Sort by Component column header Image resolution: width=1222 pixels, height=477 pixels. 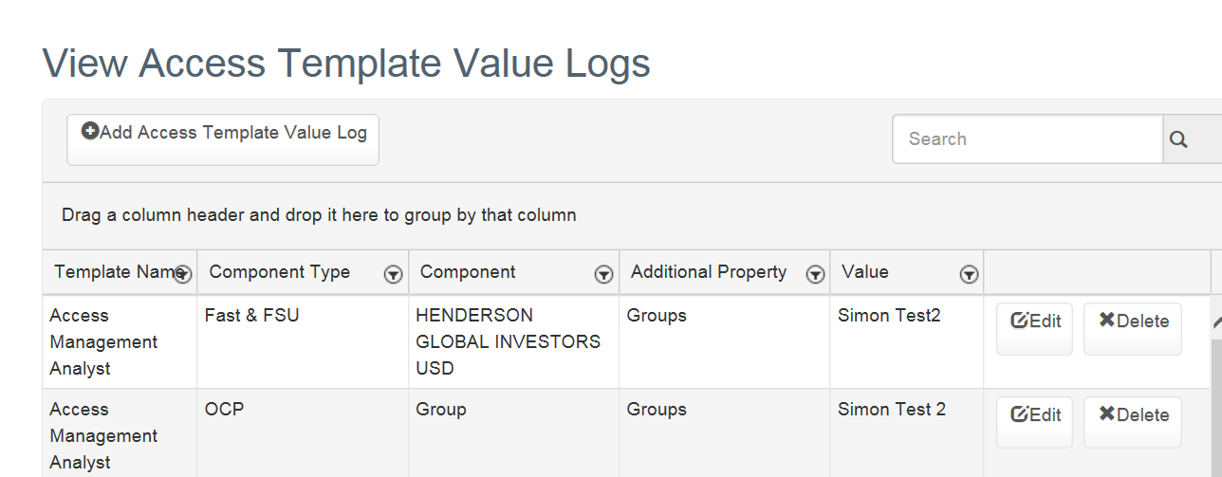[x=468, y=272]
